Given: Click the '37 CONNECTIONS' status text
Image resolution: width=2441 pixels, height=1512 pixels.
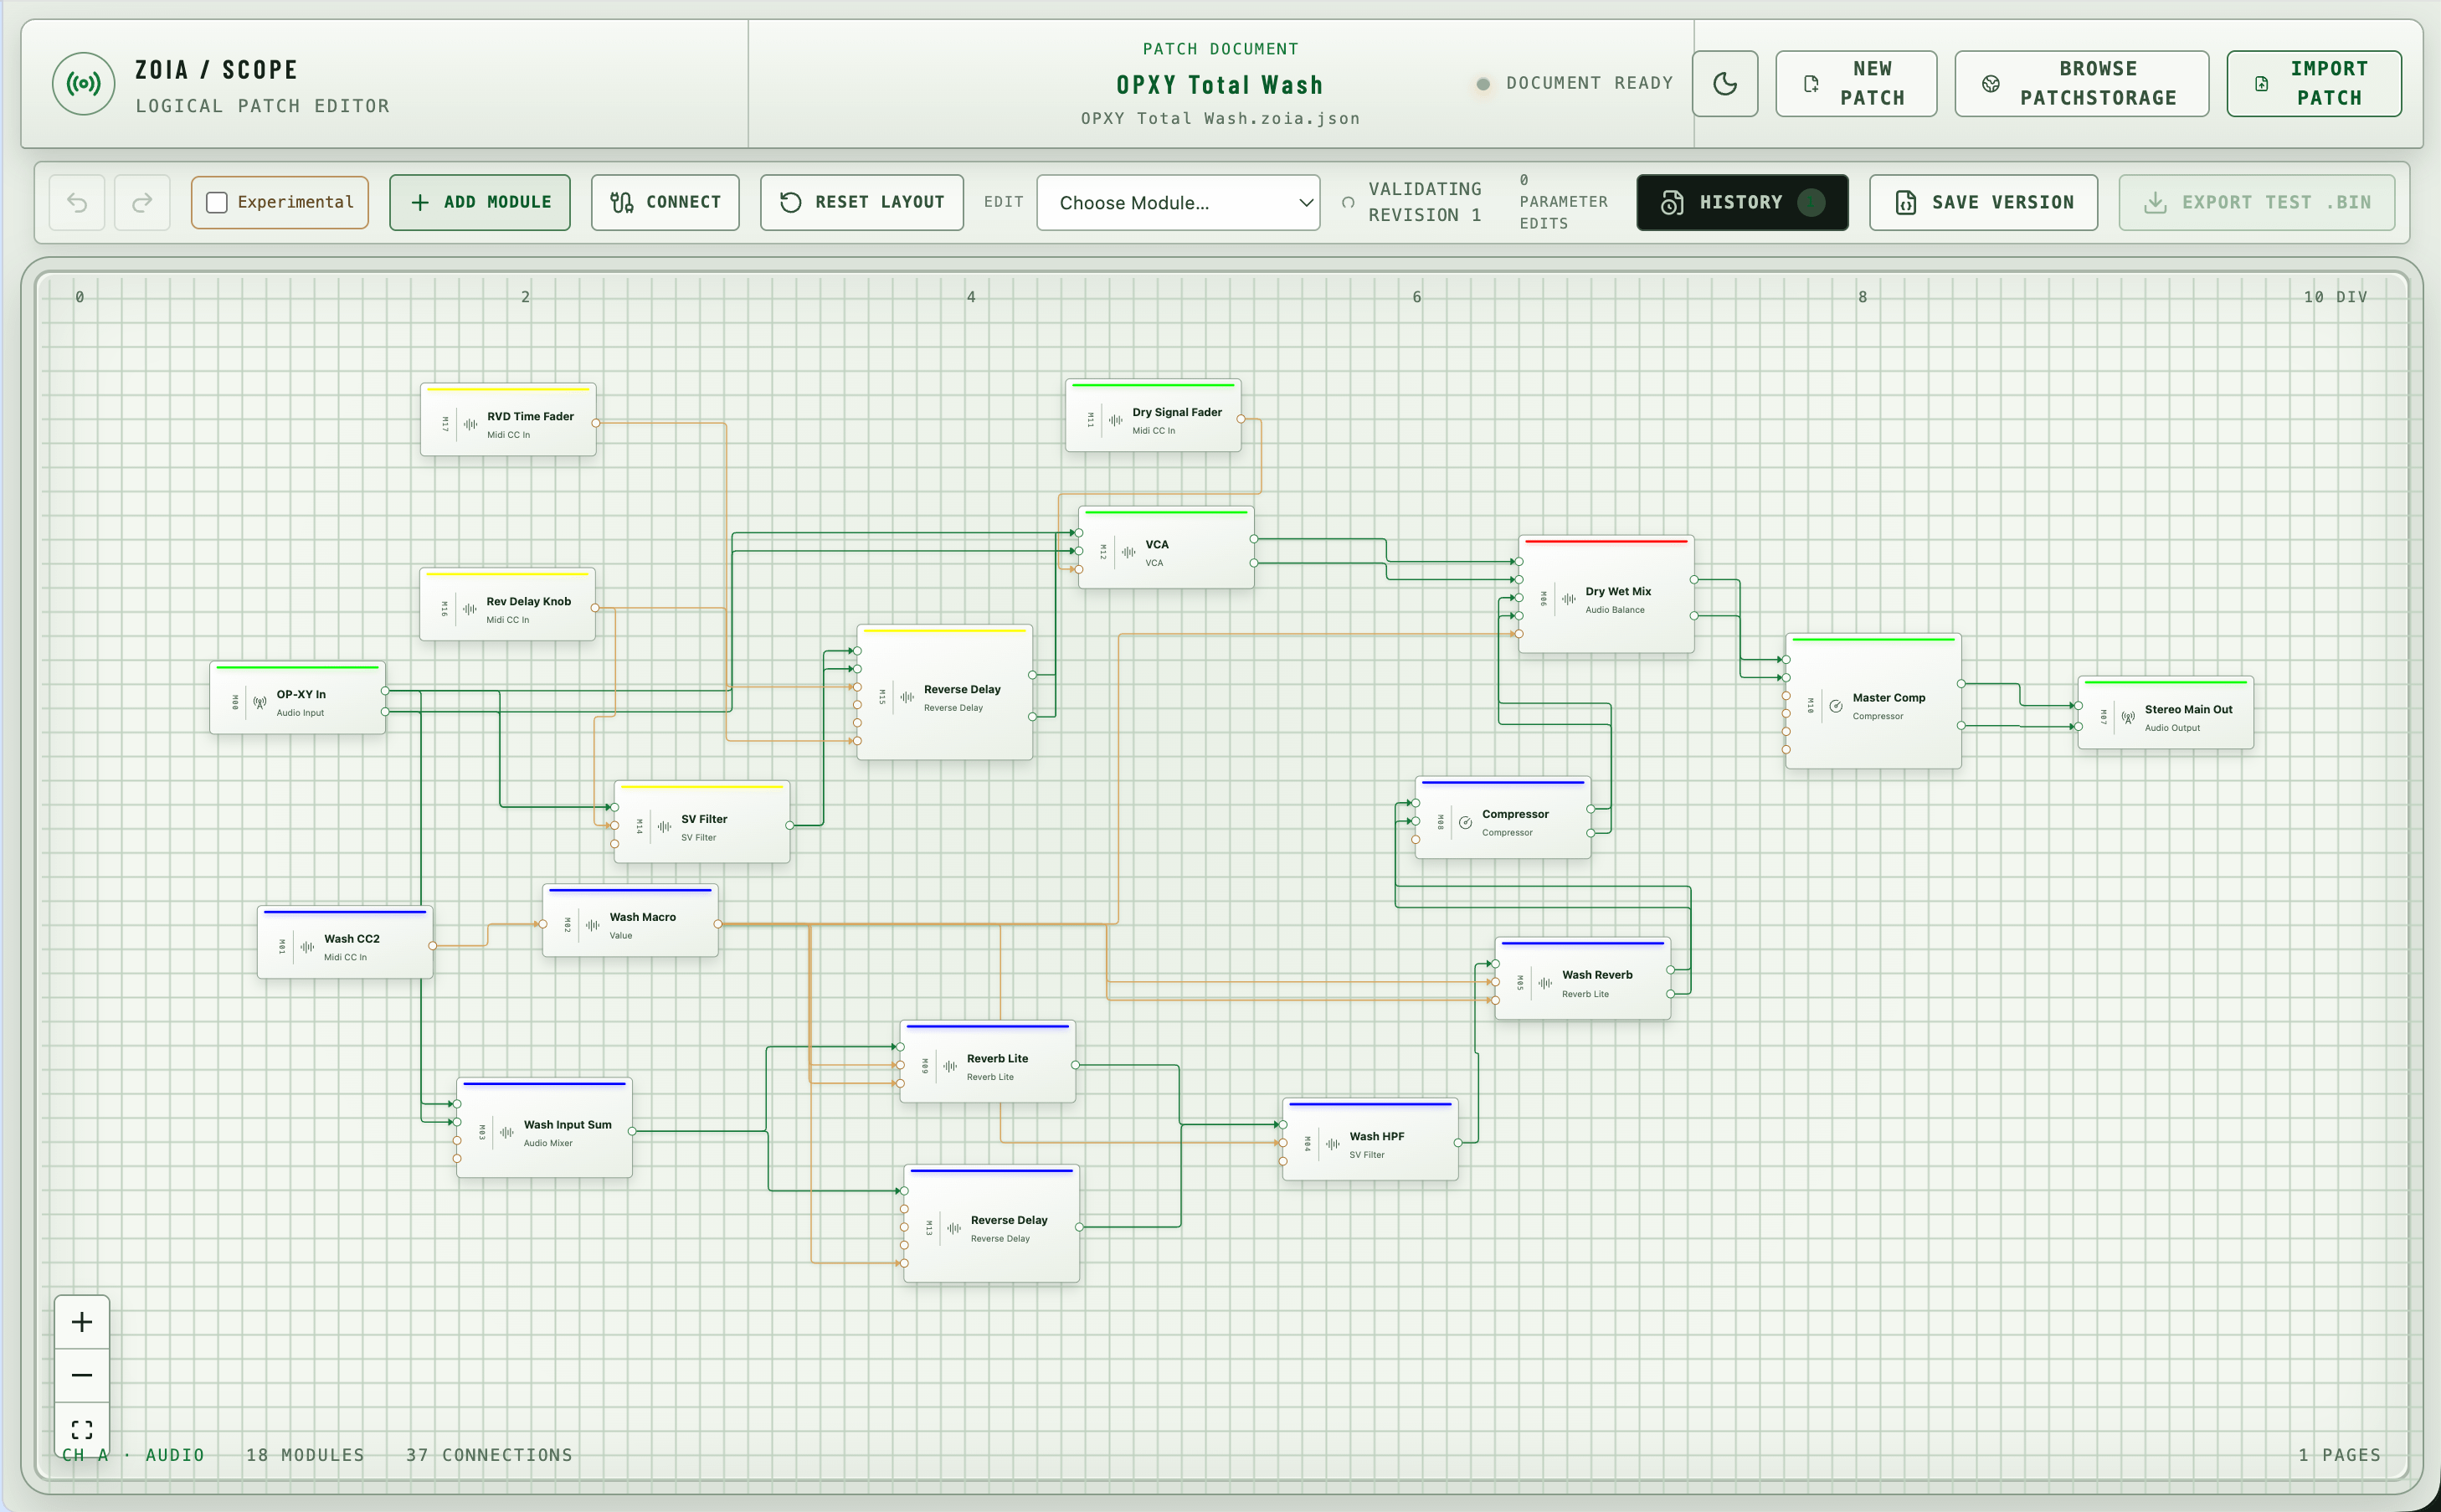Looking at the screenshot, I should tap(489, 1455).
